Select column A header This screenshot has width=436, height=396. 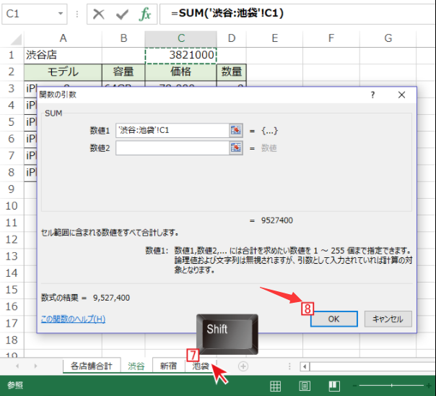[x=63, y=38]
